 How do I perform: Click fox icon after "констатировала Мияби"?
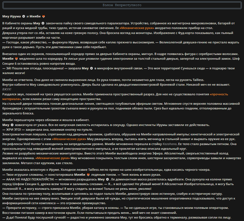pyautogui.click(x=88, y=175)
